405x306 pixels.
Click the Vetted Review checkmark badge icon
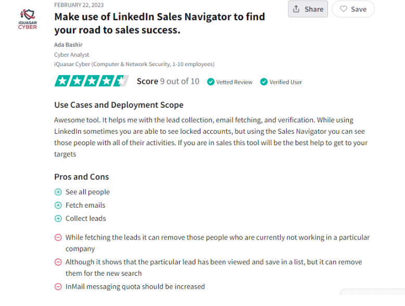(211, 82)
